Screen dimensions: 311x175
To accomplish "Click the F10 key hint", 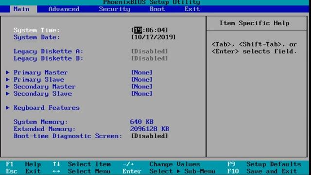I will tap(233, 171).
